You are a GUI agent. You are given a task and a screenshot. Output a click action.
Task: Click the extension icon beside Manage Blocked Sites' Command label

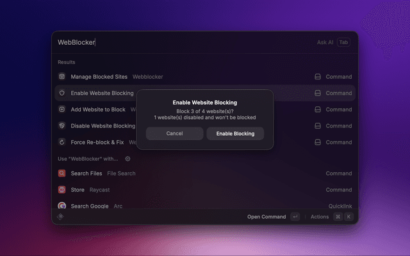[x=317, y=77]
